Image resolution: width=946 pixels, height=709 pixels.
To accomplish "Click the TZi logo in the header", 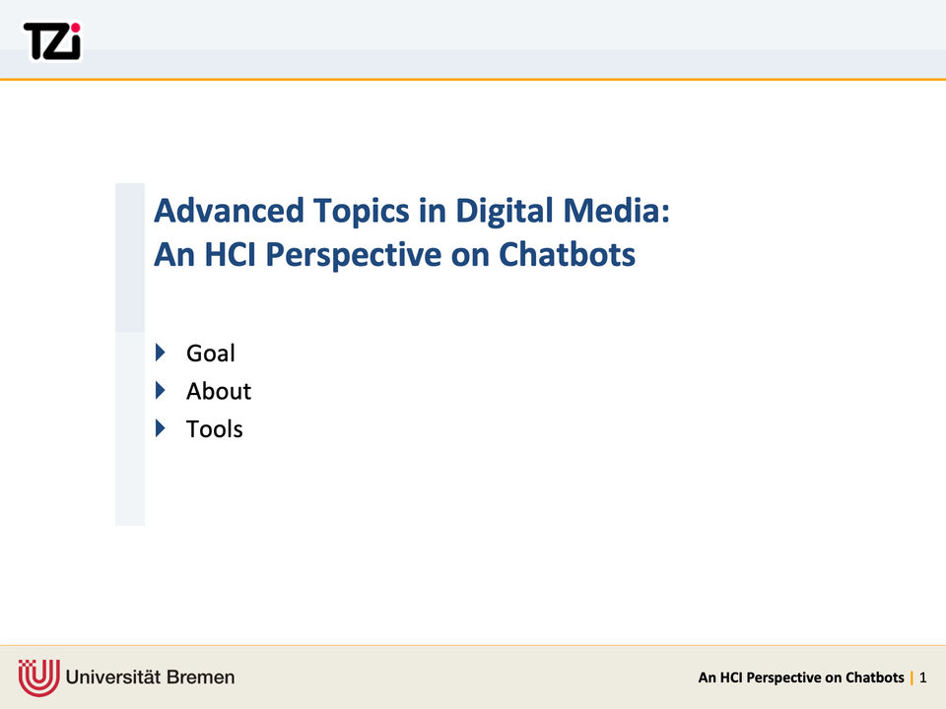I will click(52, 40).
